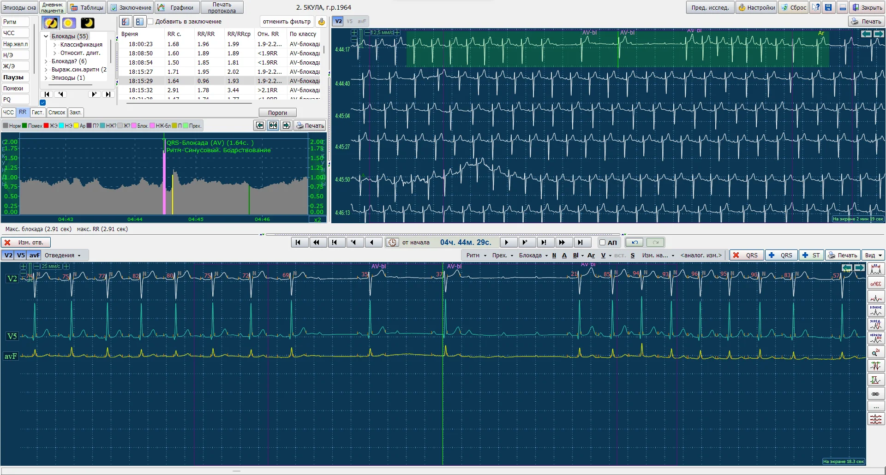Expand the 'Классификация' tree node
The width and height of the screenshot is (886, 475).
[55, 45]
